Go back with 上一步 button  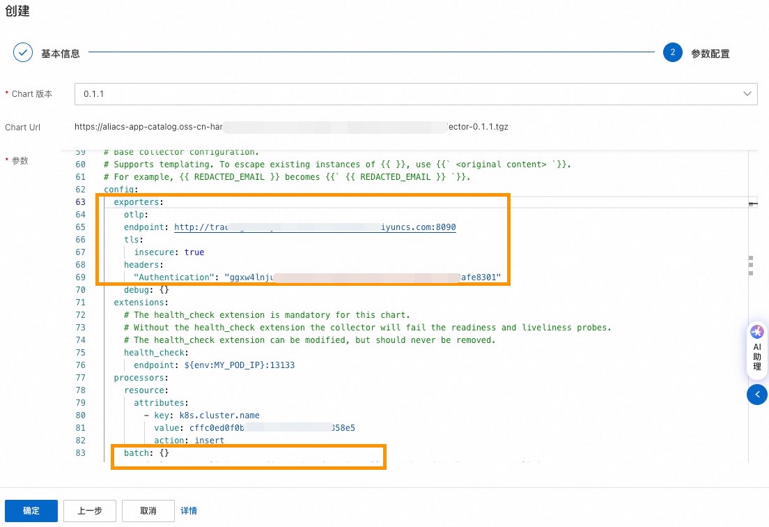(90, 511)
